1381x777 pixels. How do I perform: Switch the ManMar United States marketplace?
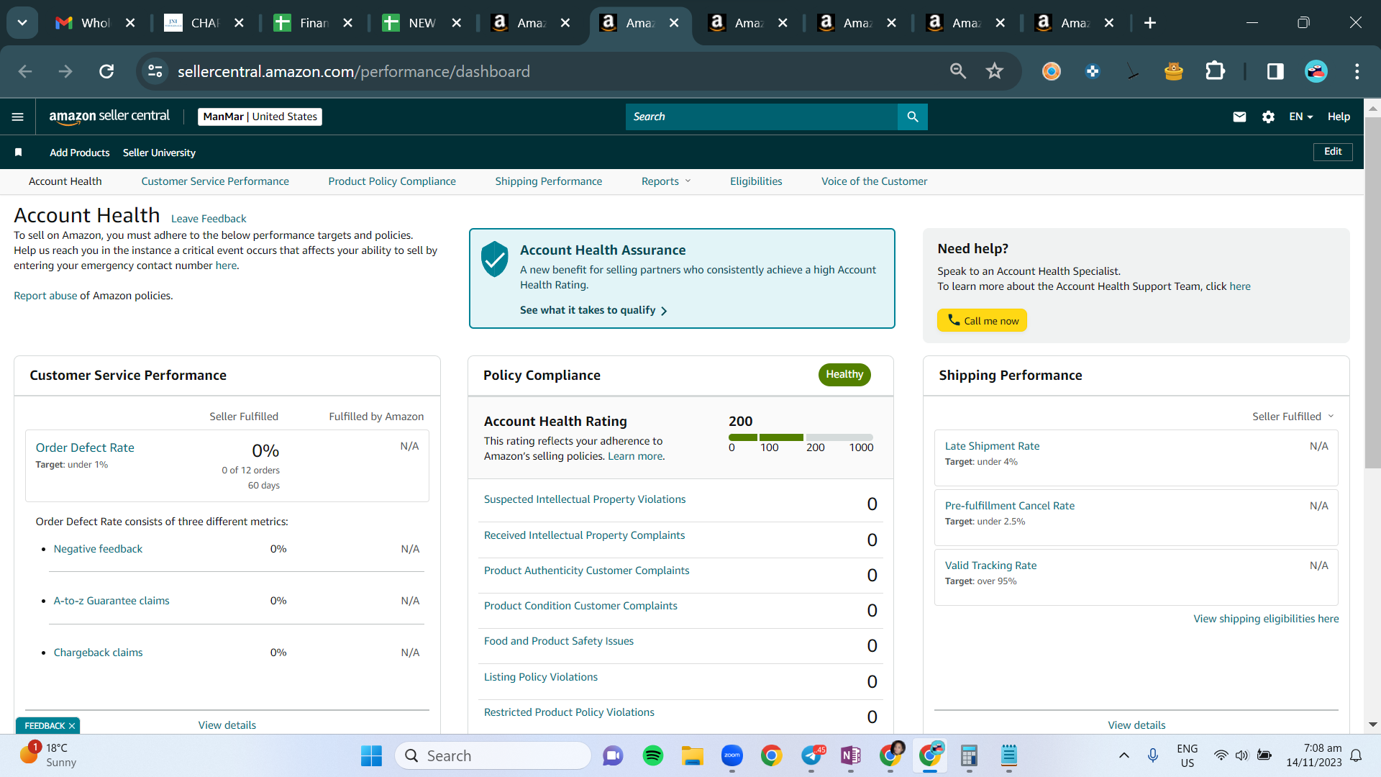tap(260, 117)
